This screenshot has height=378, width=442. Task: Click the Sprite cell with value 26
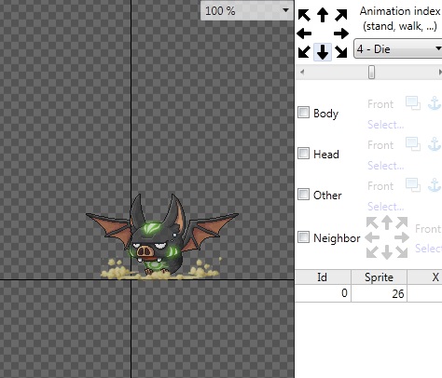point(379,293)
